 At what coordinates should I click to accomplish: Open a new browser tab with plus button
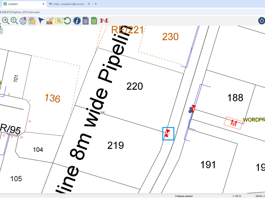(95, 4)
